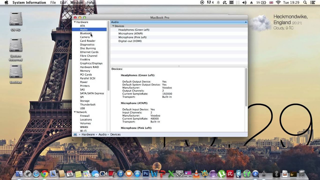Open iBooks in the dock

pos(129,174)
